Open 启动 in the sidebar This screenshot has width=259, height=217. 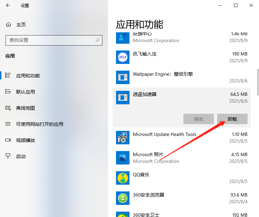[x=21, y=156]
